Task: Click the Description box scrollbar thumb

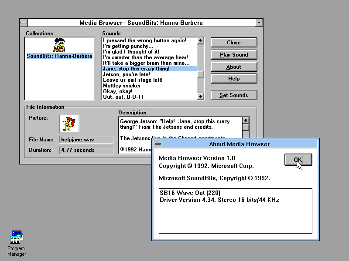Action: coord(246,127)
